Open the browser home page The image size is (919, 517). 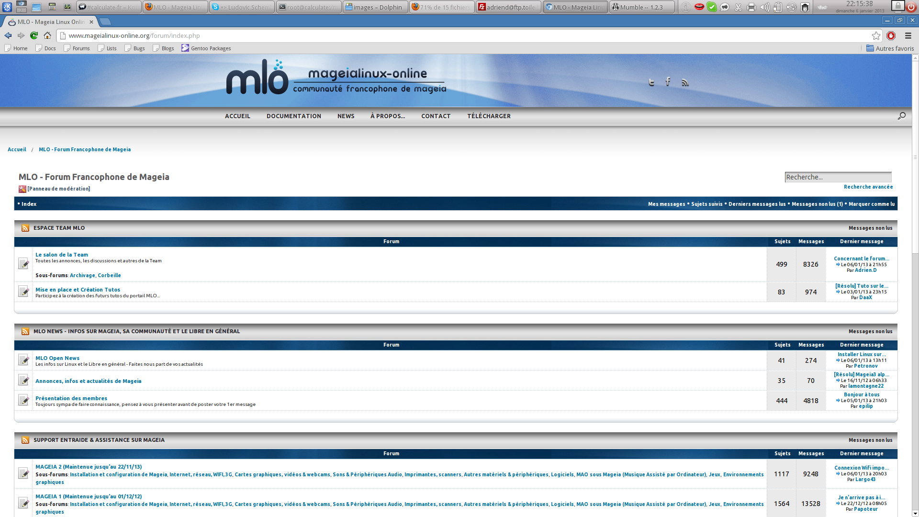tap(47, 35)
